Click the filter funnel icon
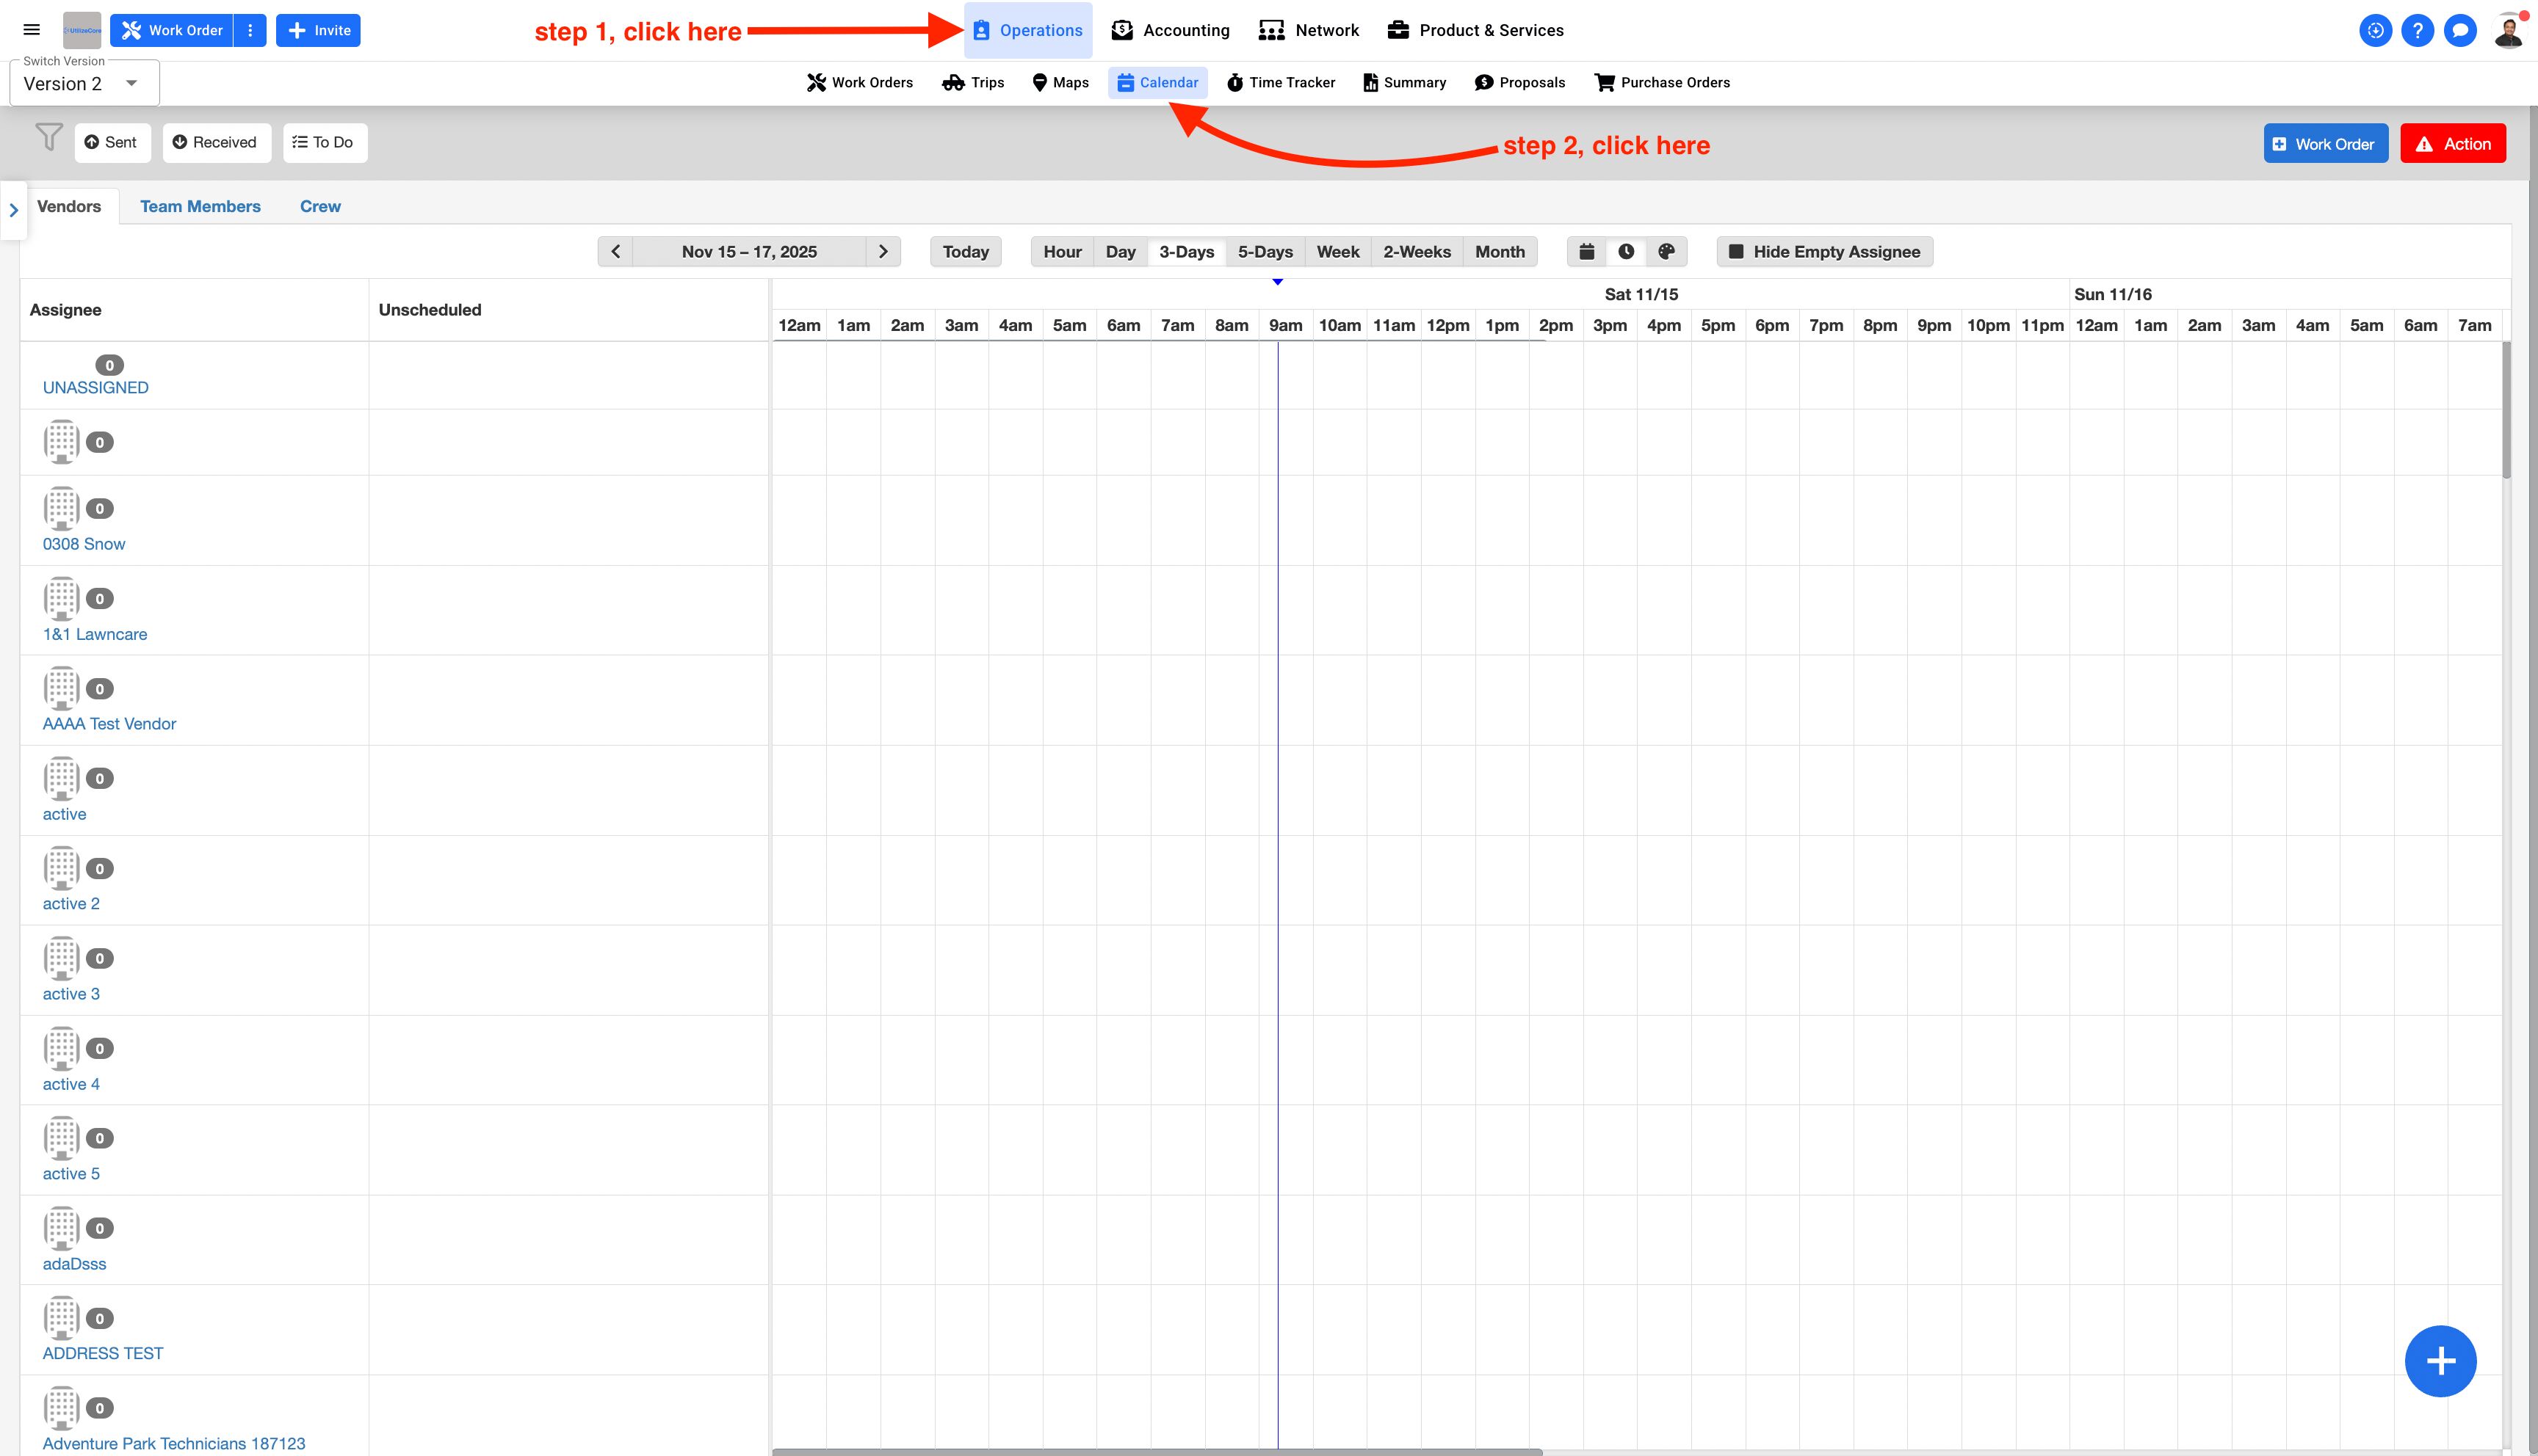This screenshot has height=1456, width=2538. pyautogui.click(x=48, y=137)
